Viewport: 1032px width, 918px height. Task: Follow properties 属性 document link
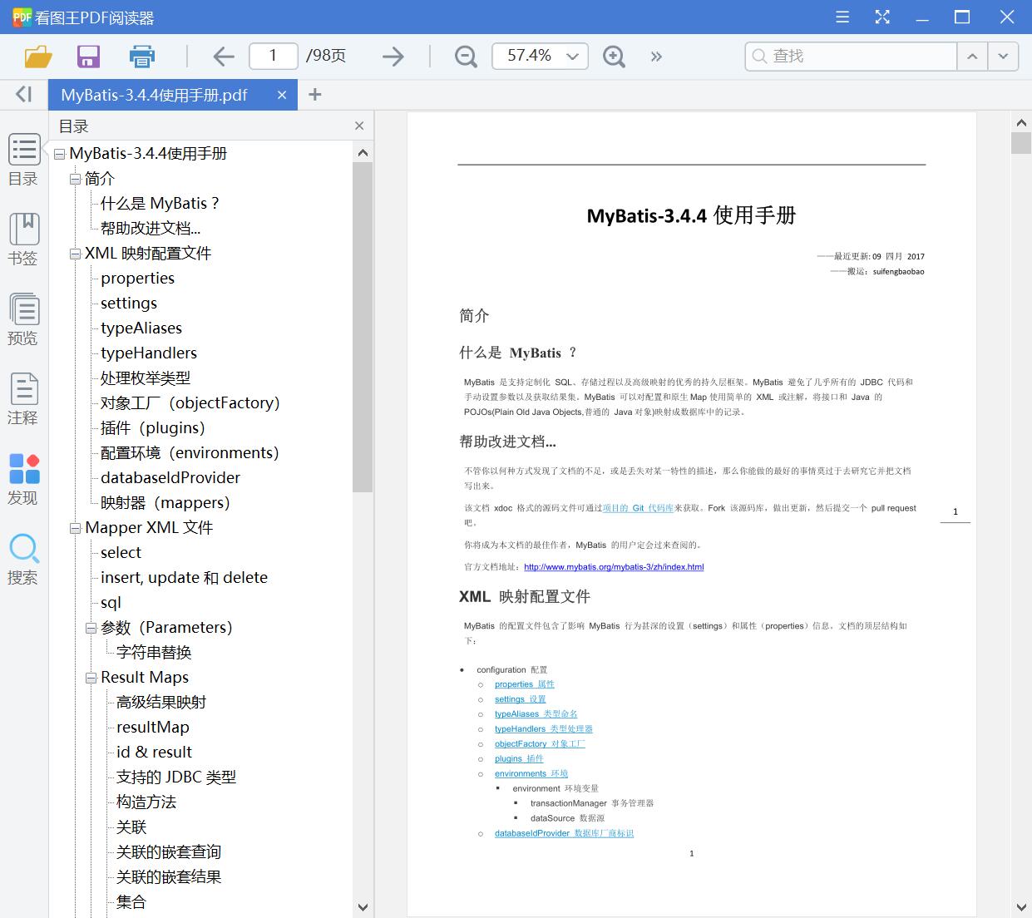[525, 684]
